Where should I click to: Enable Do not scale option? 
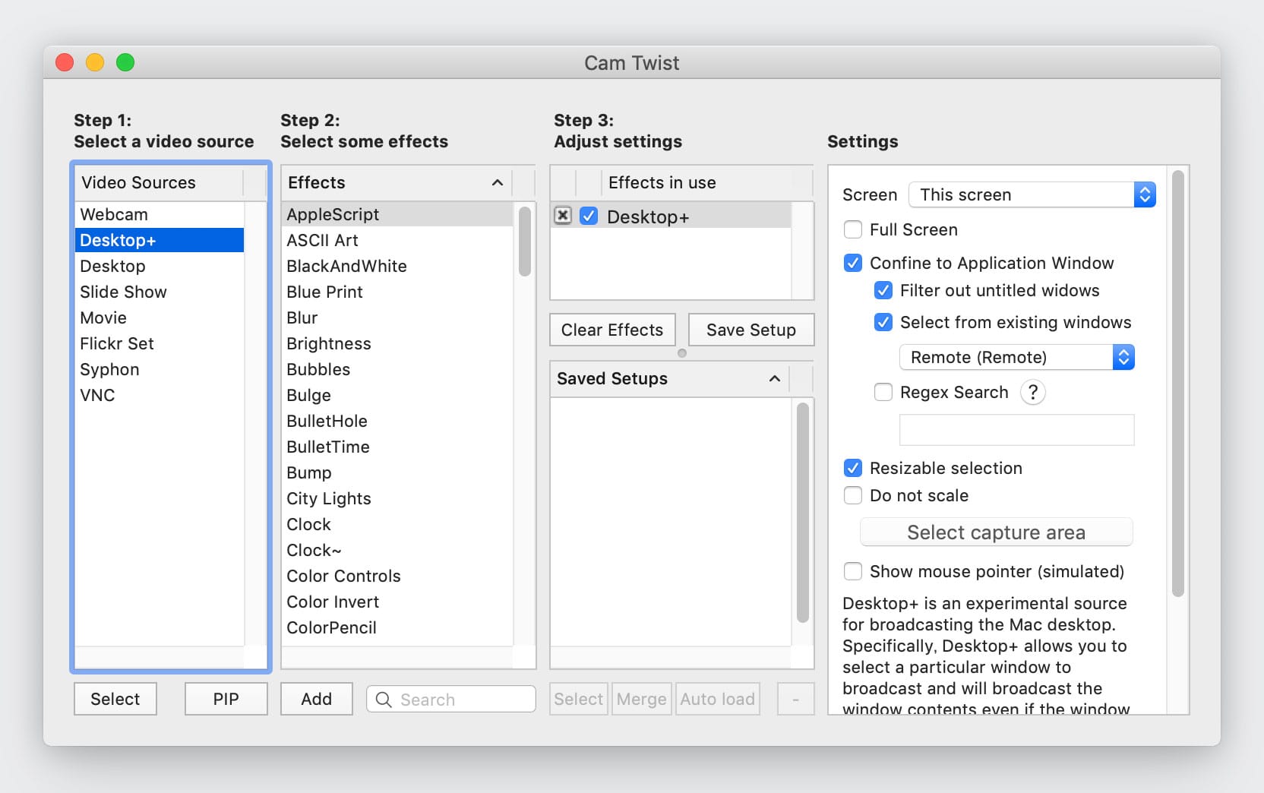(853, 495)
